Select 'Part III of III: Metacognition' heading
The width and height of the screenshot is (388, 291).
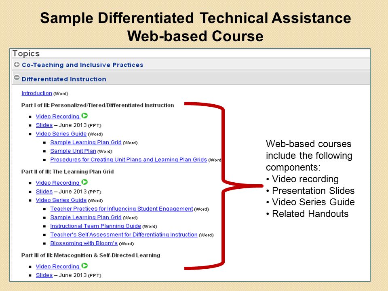coord(91,255)
